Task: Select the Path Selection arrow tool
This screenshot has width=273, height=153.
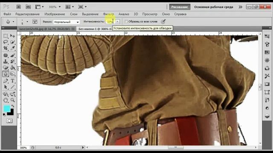Action: tap(6, 87)
